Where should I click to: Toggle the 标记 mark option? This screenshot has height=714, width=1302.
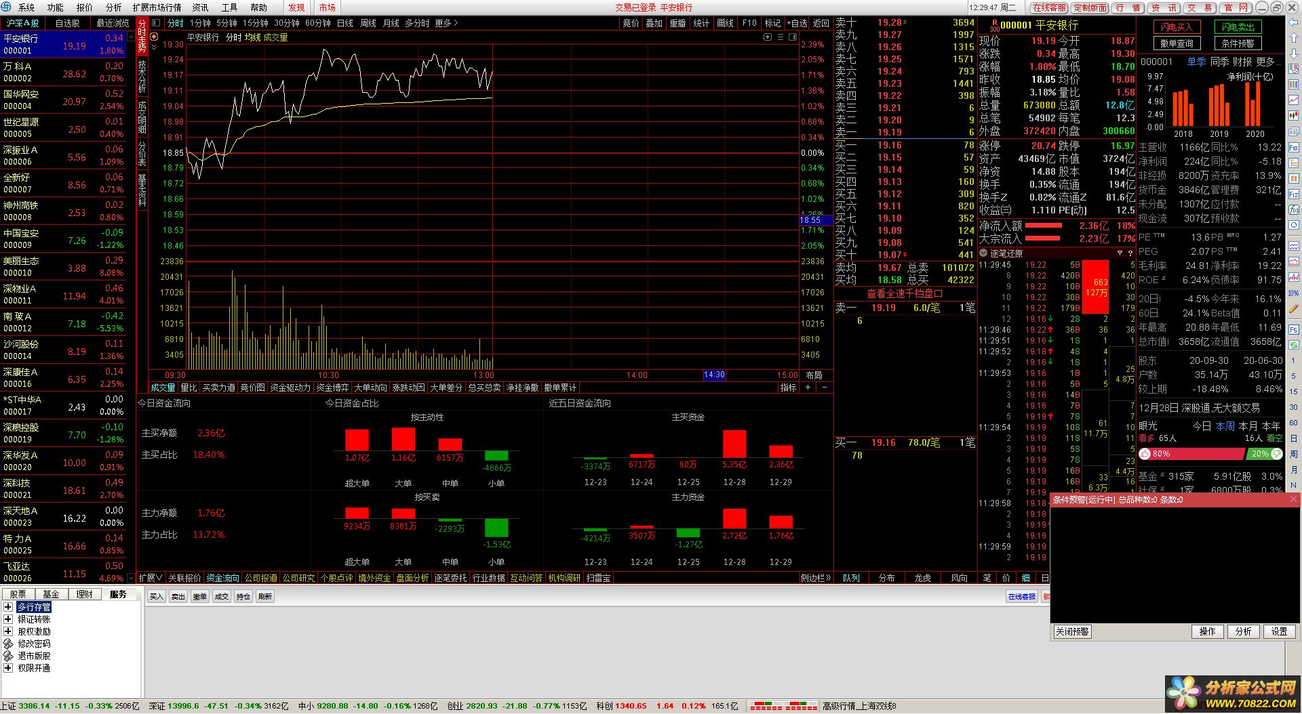pyautogui.click(x=772, y=23)
